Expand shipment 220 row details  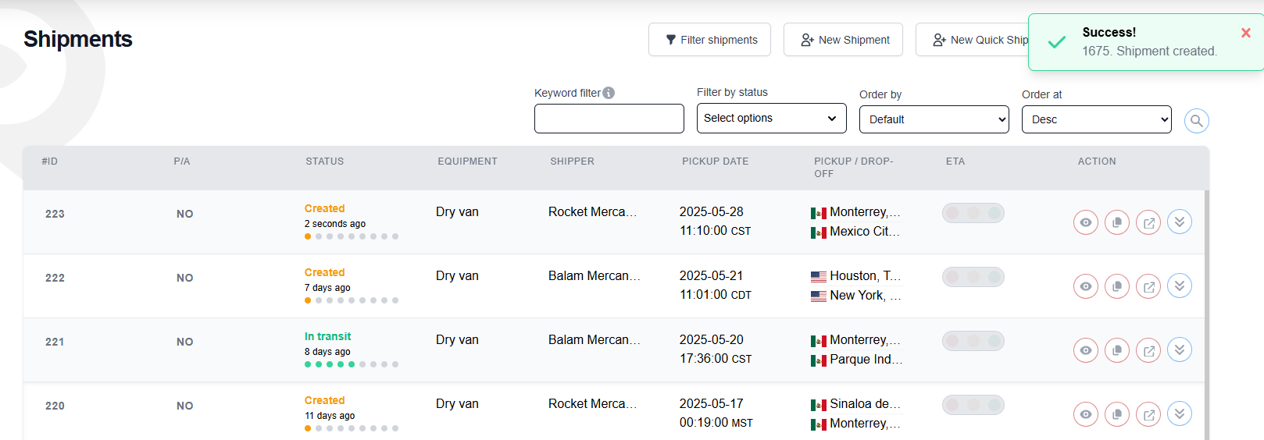[1180, 414]
